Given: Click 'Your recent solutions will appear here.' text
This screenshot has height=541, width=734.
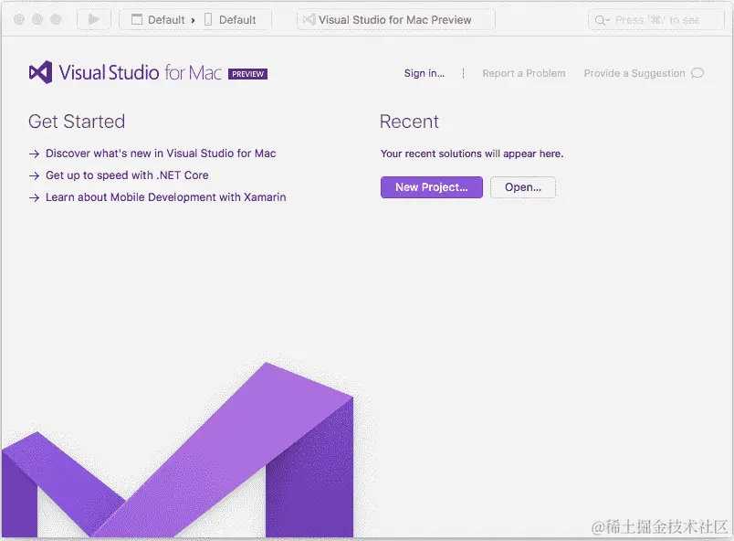Looking at the screenshot, I should pyautogui.click(x=472, y=154).
